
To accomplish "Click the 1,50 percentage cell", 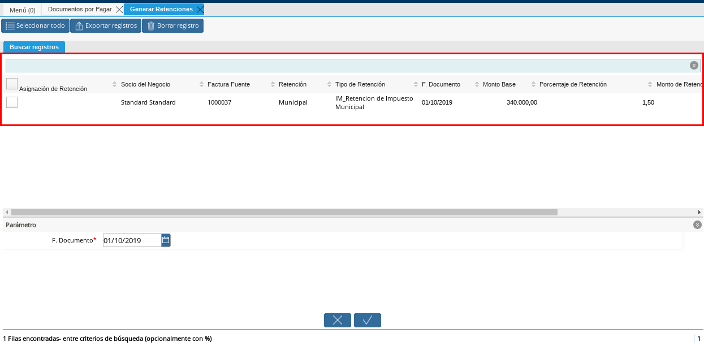I will coord(648,102).
